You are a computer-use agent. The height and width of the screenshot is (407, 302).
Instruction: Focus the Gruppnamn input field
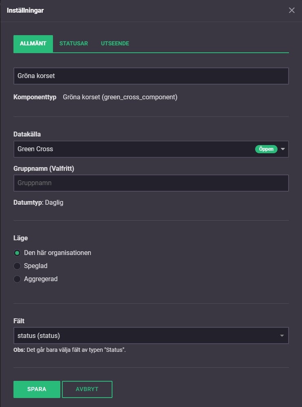151,183
